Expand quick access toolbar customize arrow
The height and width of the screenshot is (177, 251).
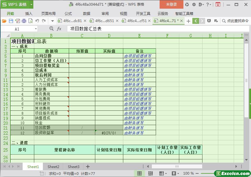(52, 21)
